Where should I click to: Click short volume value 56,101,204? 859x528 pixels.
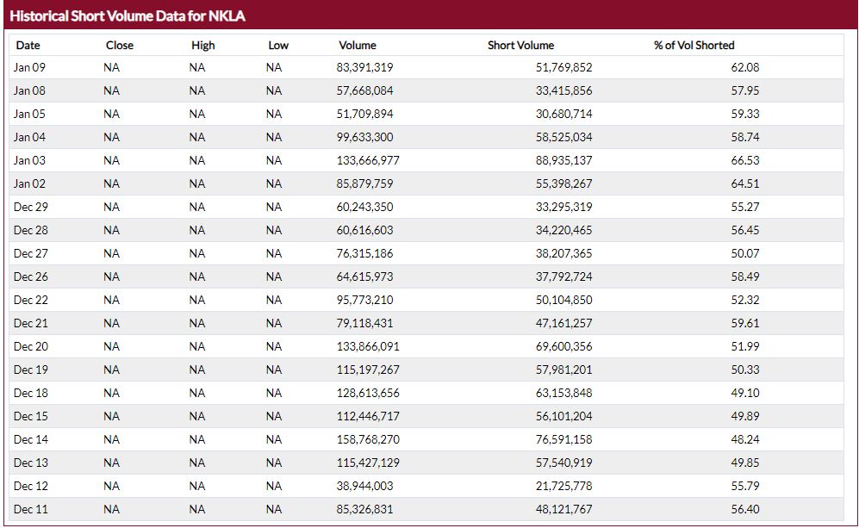pyautogui.click(x=563, y=416)
